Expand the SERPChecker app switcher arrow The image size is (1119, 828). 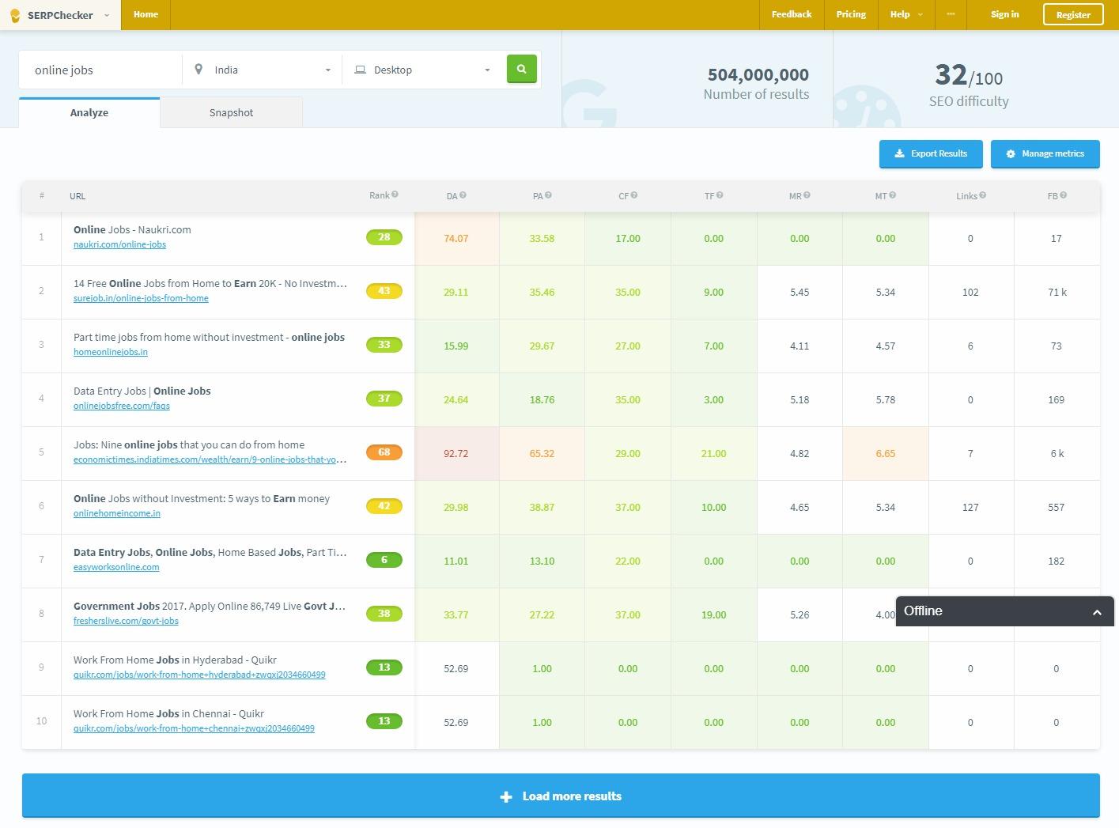tap(107, 15)
